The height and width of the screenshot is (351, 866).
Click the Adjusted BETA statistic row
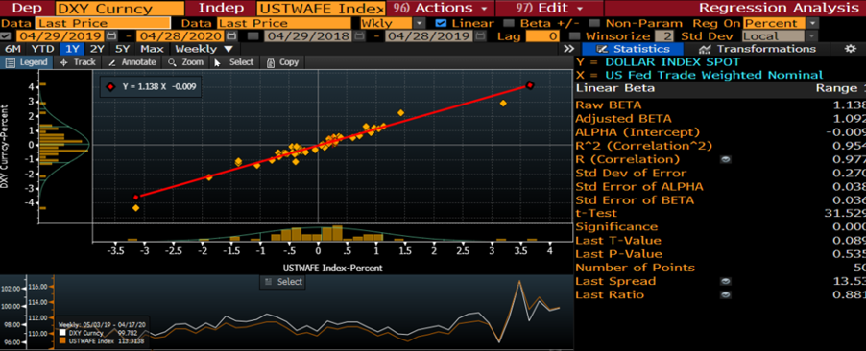720,118
